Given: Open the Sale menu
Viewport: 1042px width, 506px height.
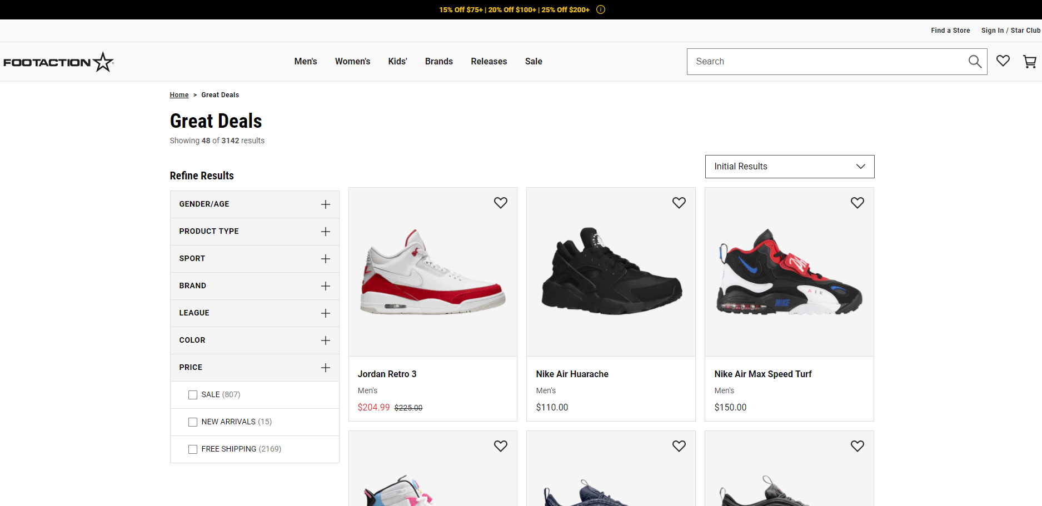Looking at the screenshot, I should 534,62.
